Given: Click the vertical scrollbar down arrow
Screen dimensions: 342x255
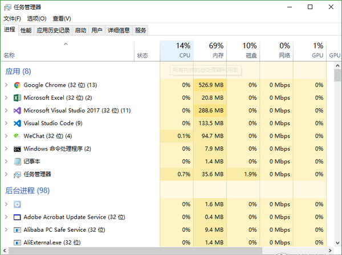Looking at the screenshot, I should 337,243.
